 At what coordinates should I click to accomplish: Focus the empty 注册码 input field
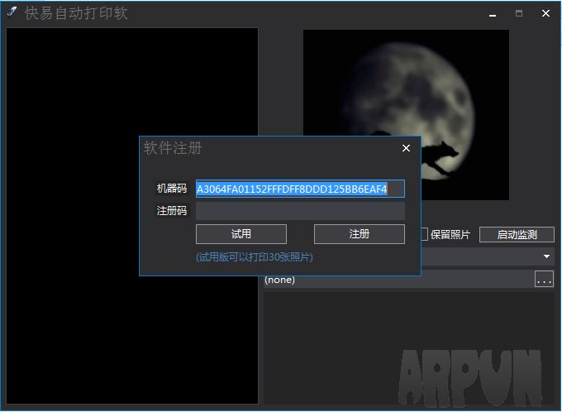click(300, 211)
